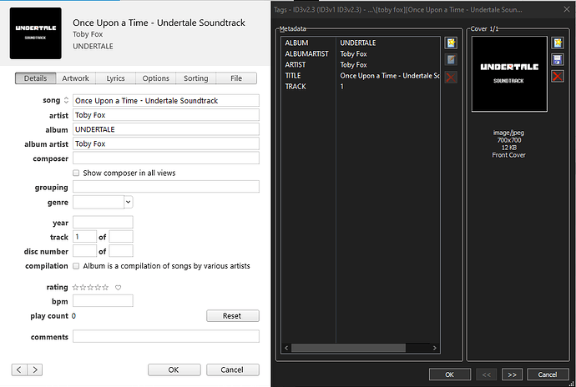Screen dimensions: 576x387
Task: Check the compilation album checkbox
Action: click(76, 266)
